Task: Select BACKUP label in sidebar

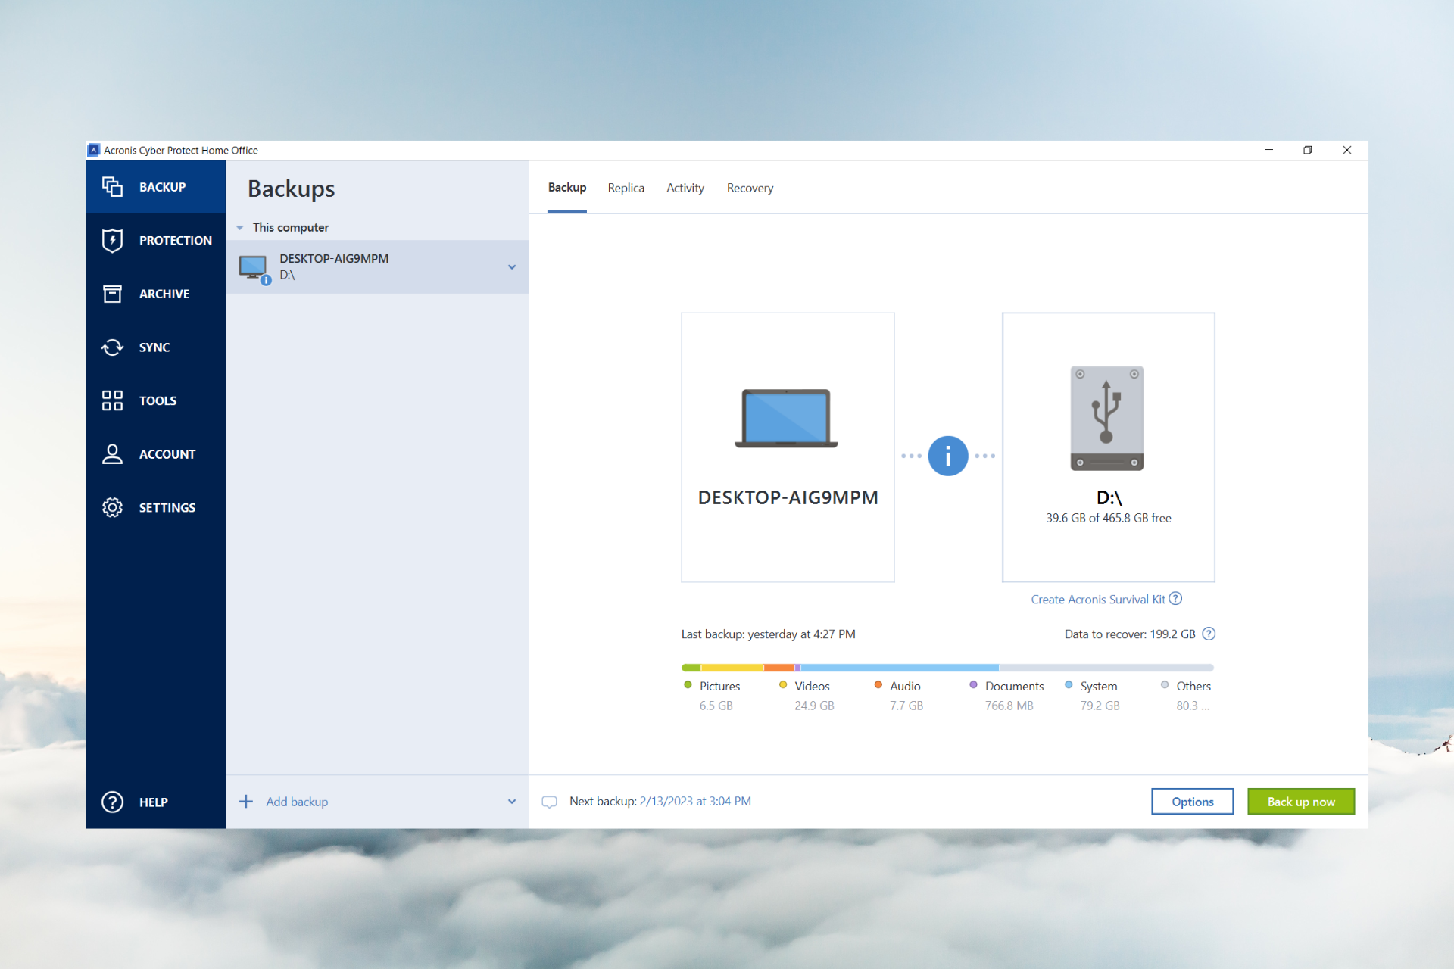Action: point(162,187)
